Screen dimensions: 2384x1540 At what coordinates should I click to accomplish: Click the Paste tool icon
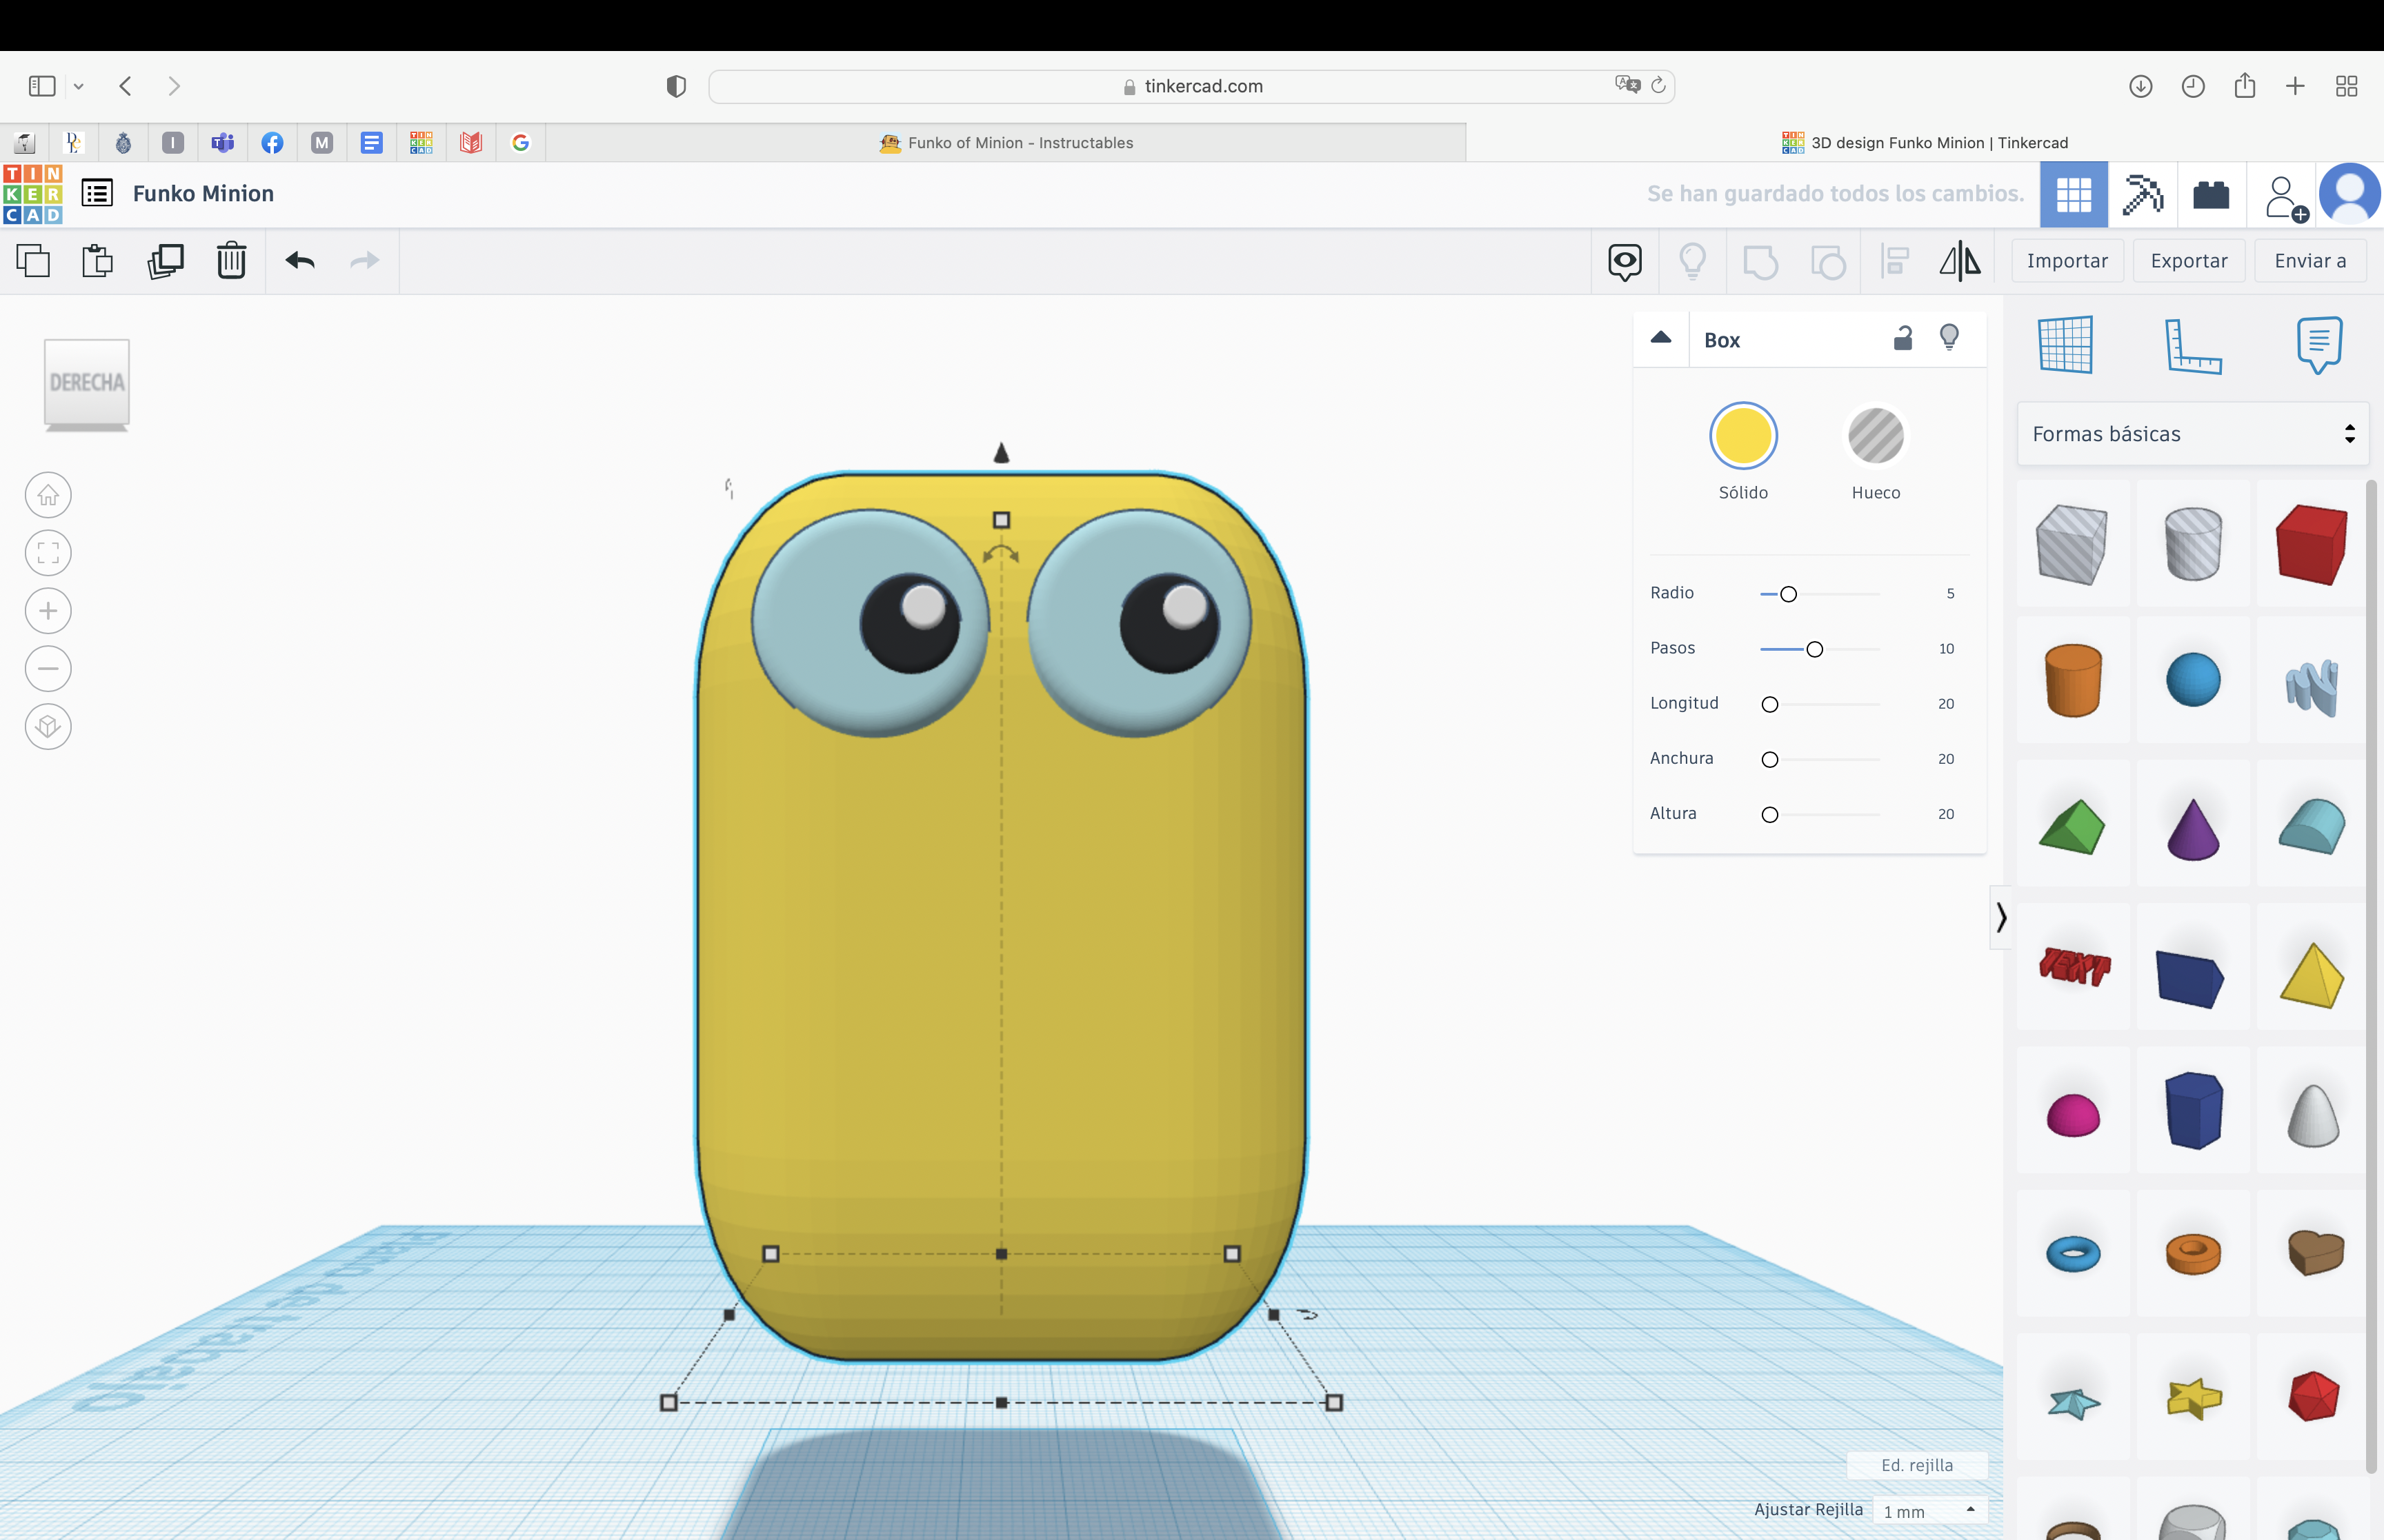pyautogui.click(x=97, y=261)
